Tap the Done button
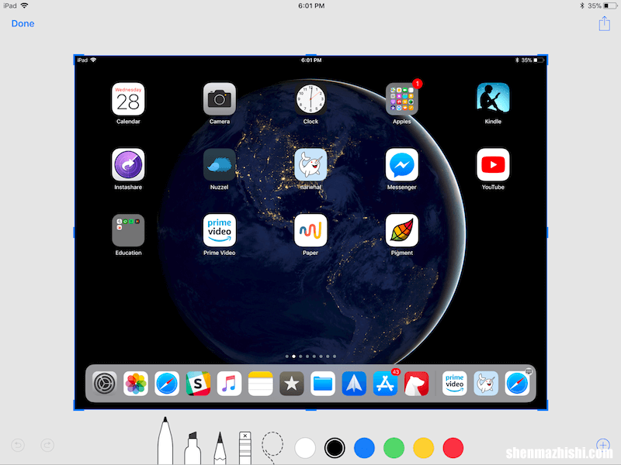Viewport: 621px width, 465px height. (x=23, y=24)
